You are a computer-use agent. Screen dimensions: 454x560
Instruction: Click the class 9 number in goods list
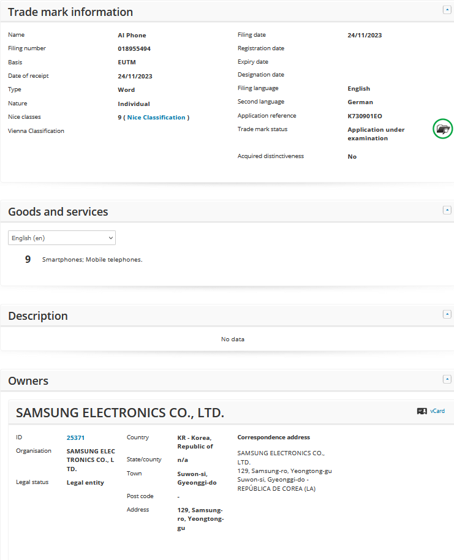click(x=28, y=259)
